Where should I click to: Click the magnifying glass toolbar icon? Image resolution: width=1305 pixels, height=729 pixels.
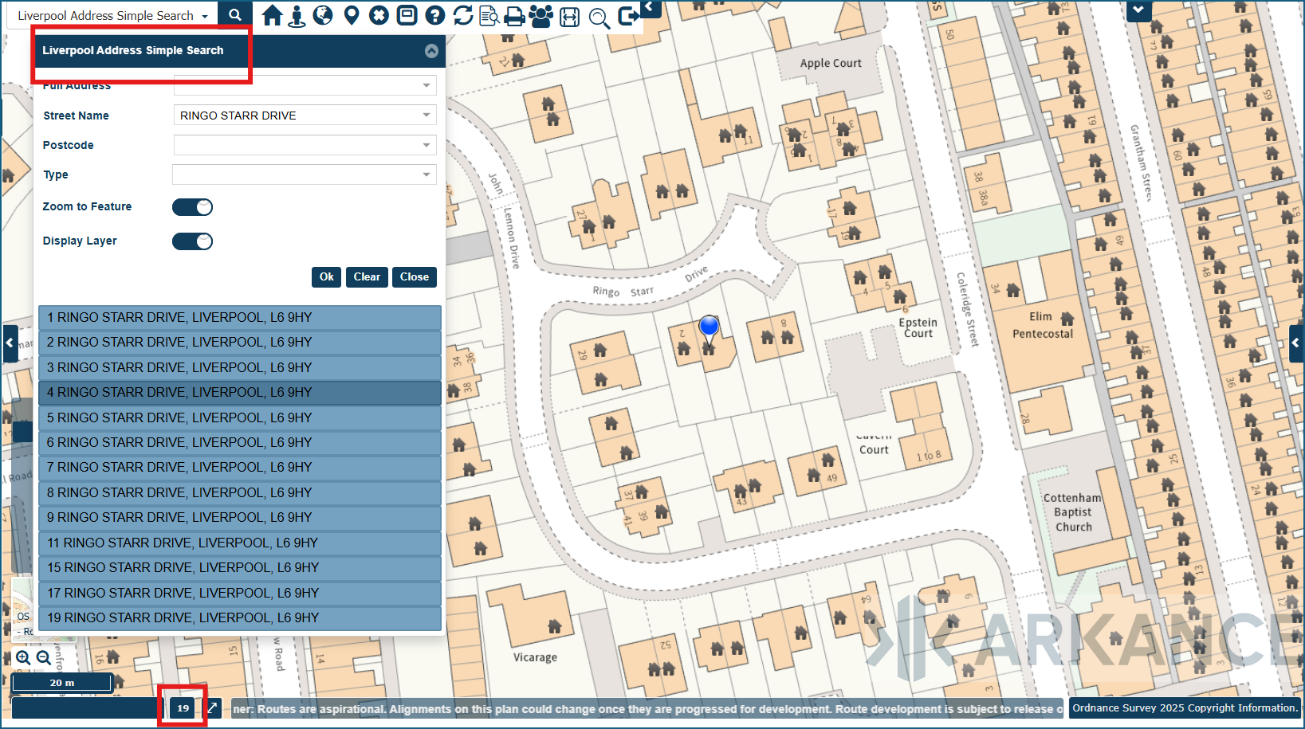599,18
